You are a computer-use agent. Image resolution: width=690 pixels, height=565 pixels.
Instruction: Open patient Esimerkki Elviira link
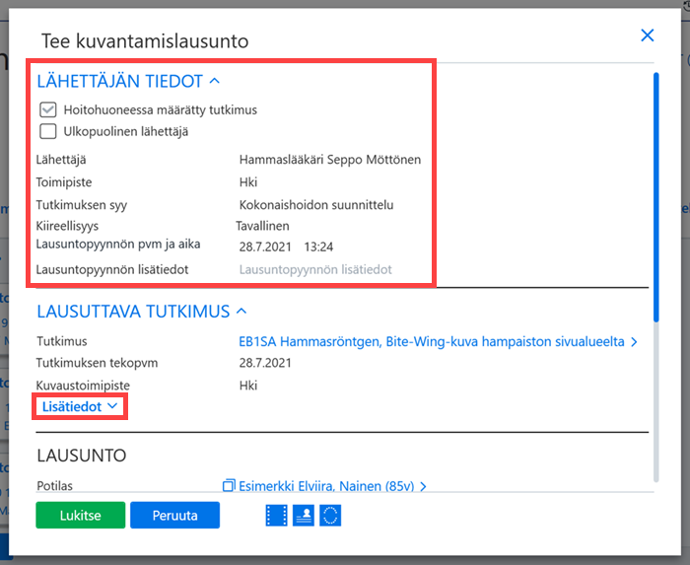pos(332,486)
